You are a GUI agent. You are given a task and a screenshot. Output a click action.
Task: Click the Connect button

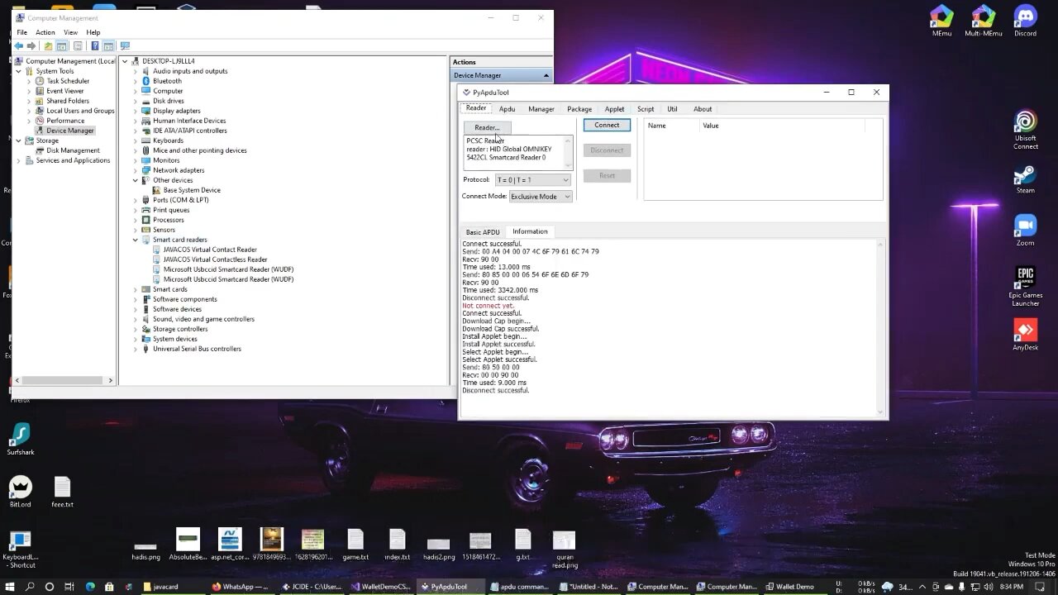pyautogui.click(x=607, y=125)
